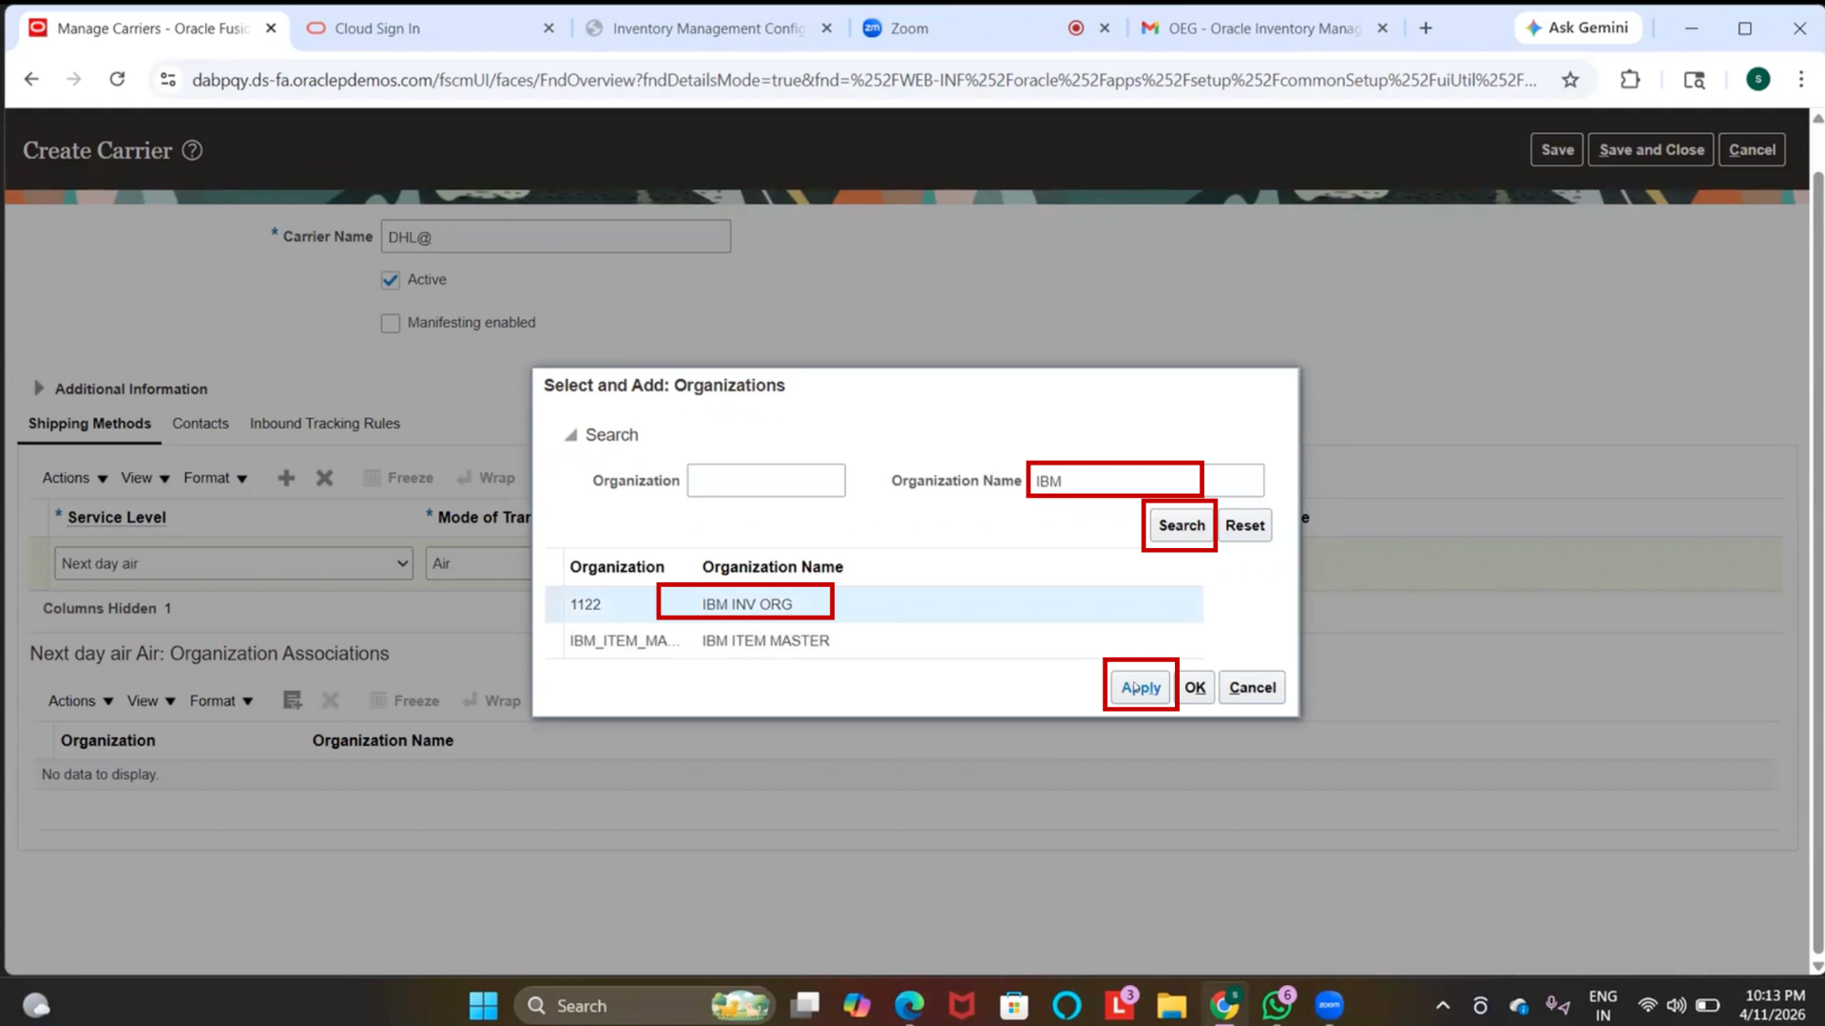1825x1026 pixels.
Task: Click the Service Level column header
Action: pos(116,518)
